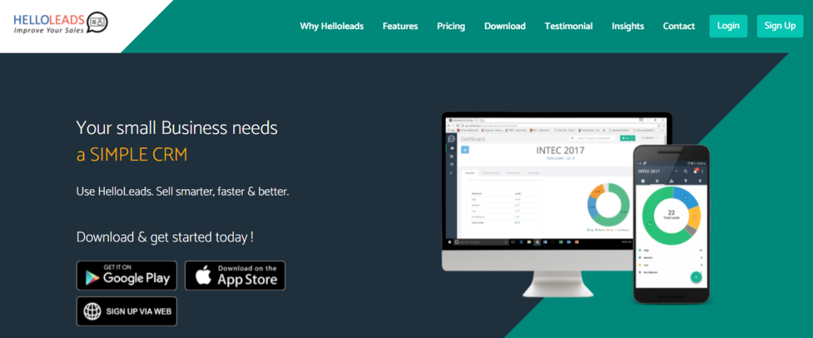813x338 pixels.
Task: Choose Sign Up Via Web
Action: (126, 311)
